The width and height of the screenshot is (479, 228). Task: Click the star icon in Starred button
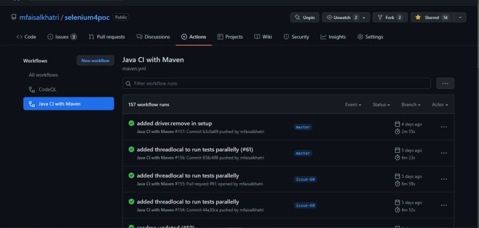click(418, 17)
